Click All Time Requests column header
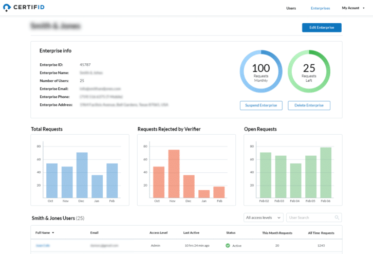Image resolution: width=373 pixels, height=254 pixels. 321,233
